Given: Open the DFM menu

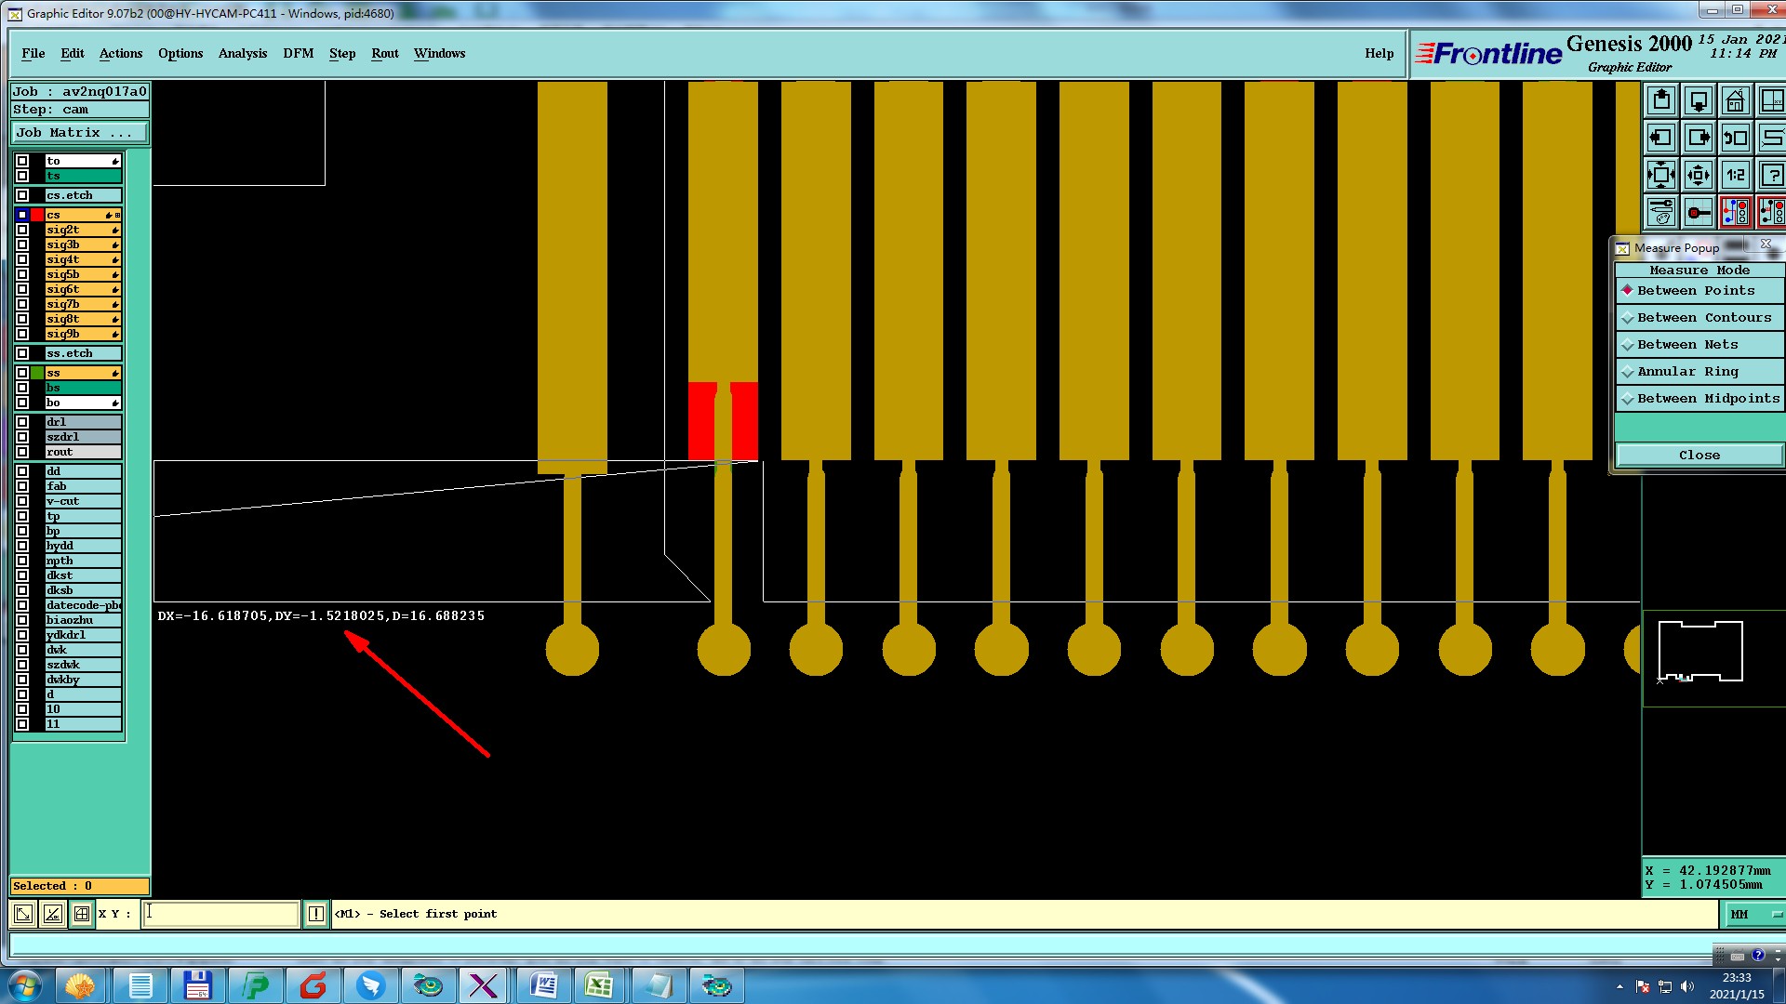Looking at the screenshot, I should (x=298, y=54).
